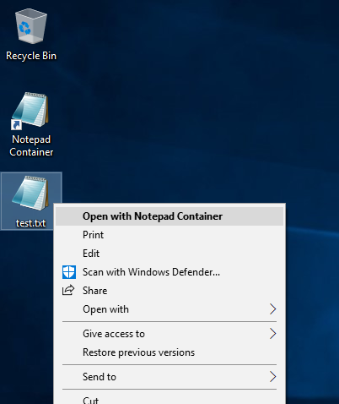Click the test.txt file name label
The height and width of the screenshot is (404, 339).
click(x=30, y=223)
